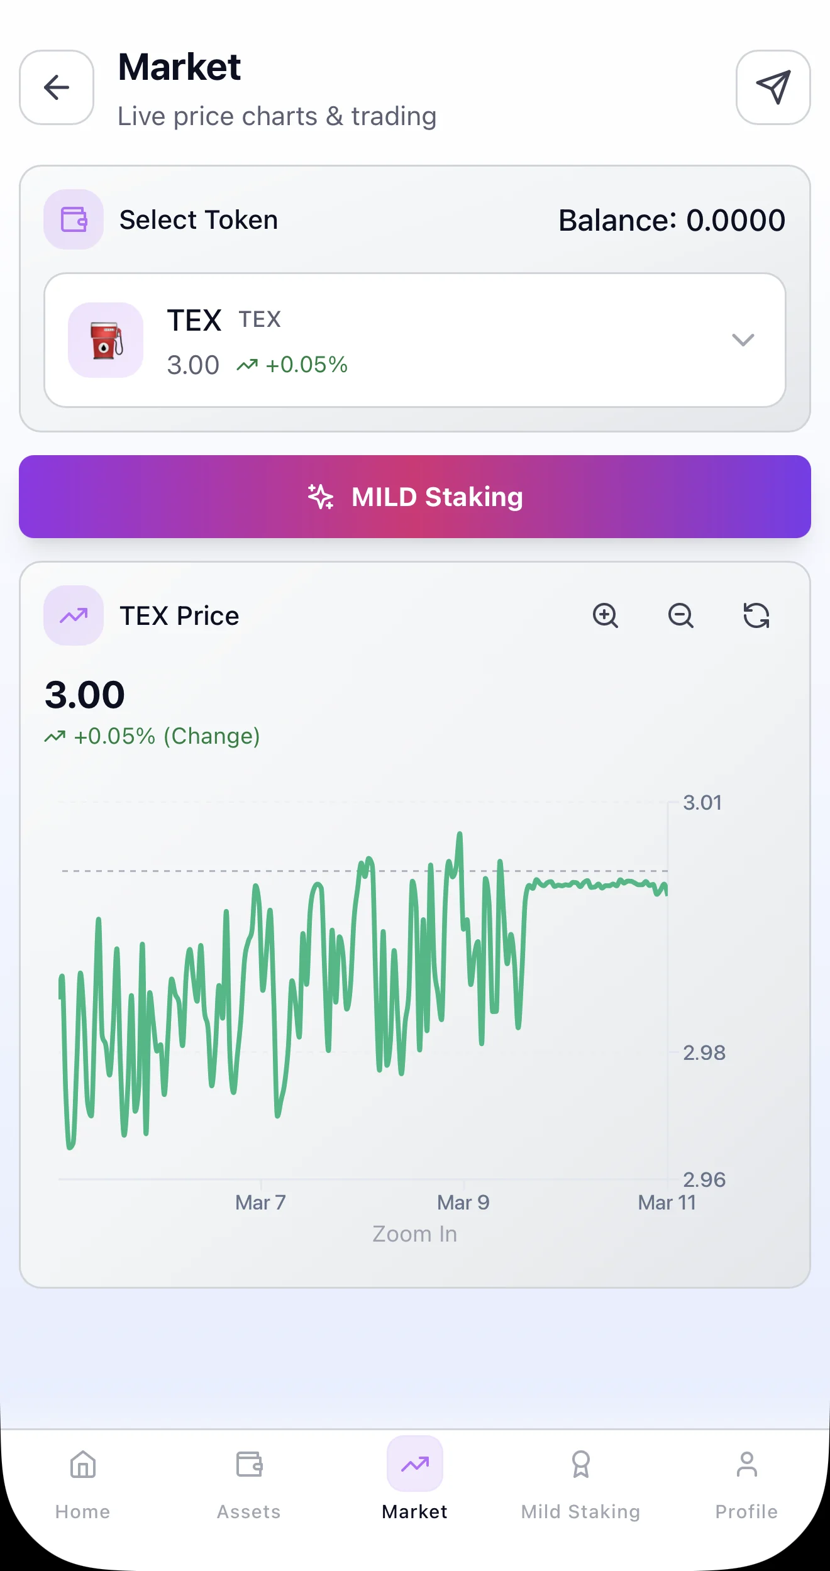Screen dimensions: 830x1571
Task: Click the wallet icon beside Select Token
Action: click(x=74, y=219)
